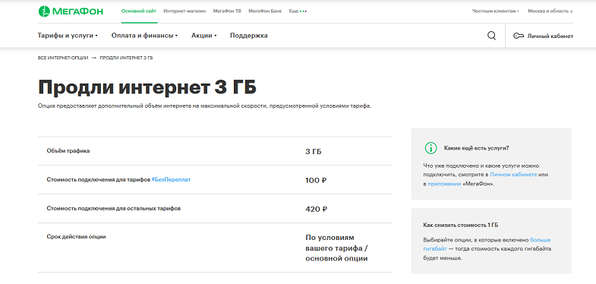Open the Основной сайт tab

139,11
